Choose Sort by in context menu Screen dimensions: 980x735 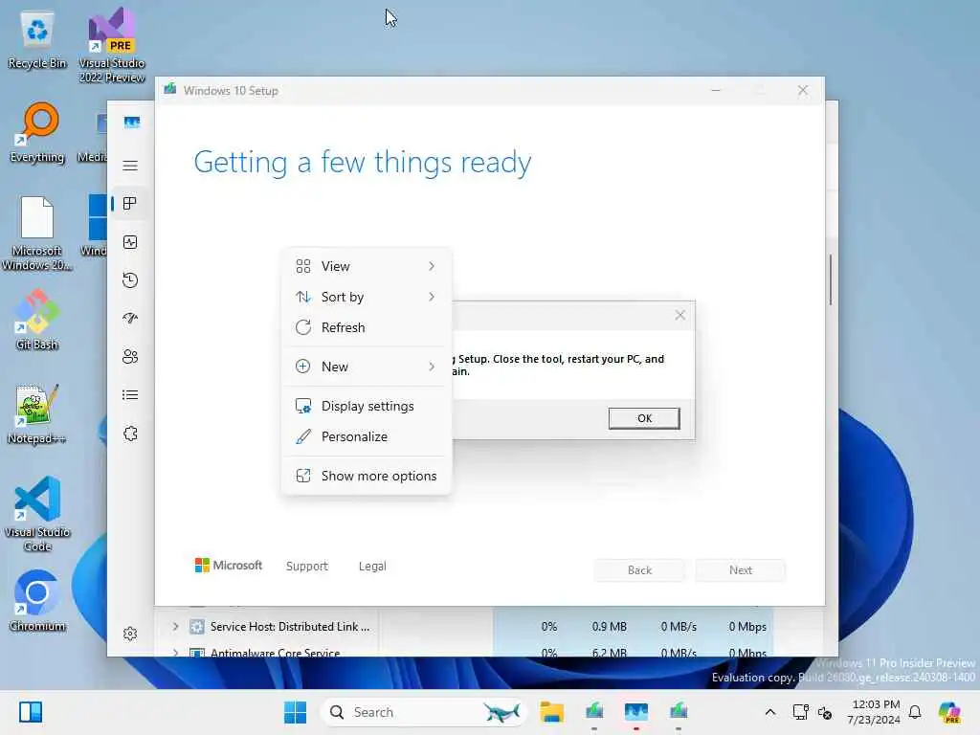tap(367, 297)
